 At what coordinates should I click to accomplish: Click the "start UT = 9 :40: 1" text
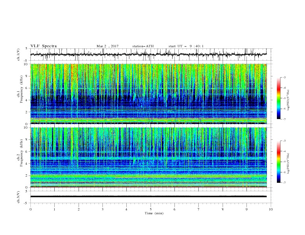coord(186,46)
